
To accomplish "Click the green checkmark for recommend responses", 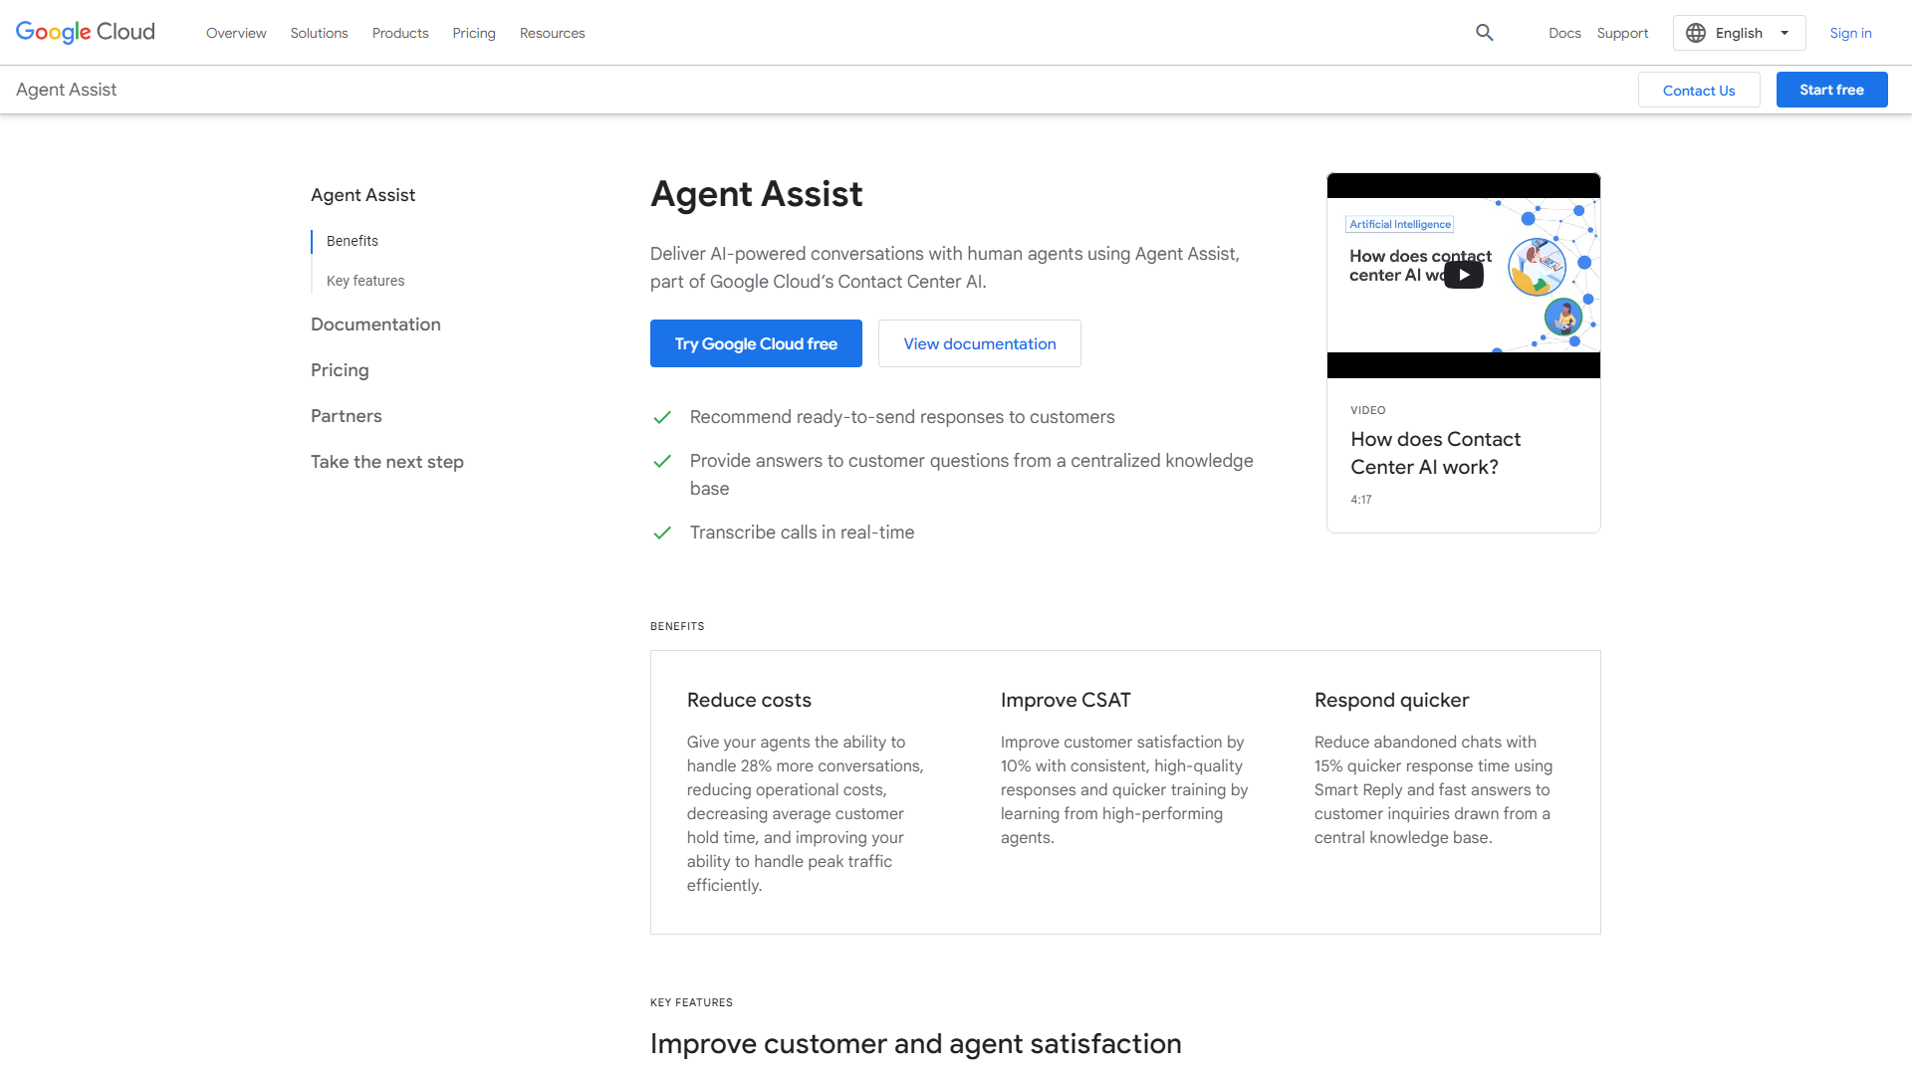I will 663,417.
